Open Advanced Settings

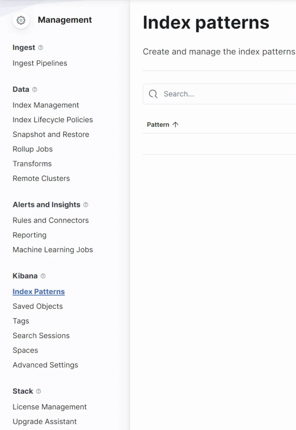click(45, 365)
